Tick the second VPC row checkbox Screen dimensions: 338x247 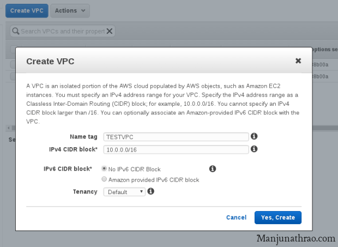[13, 76]
